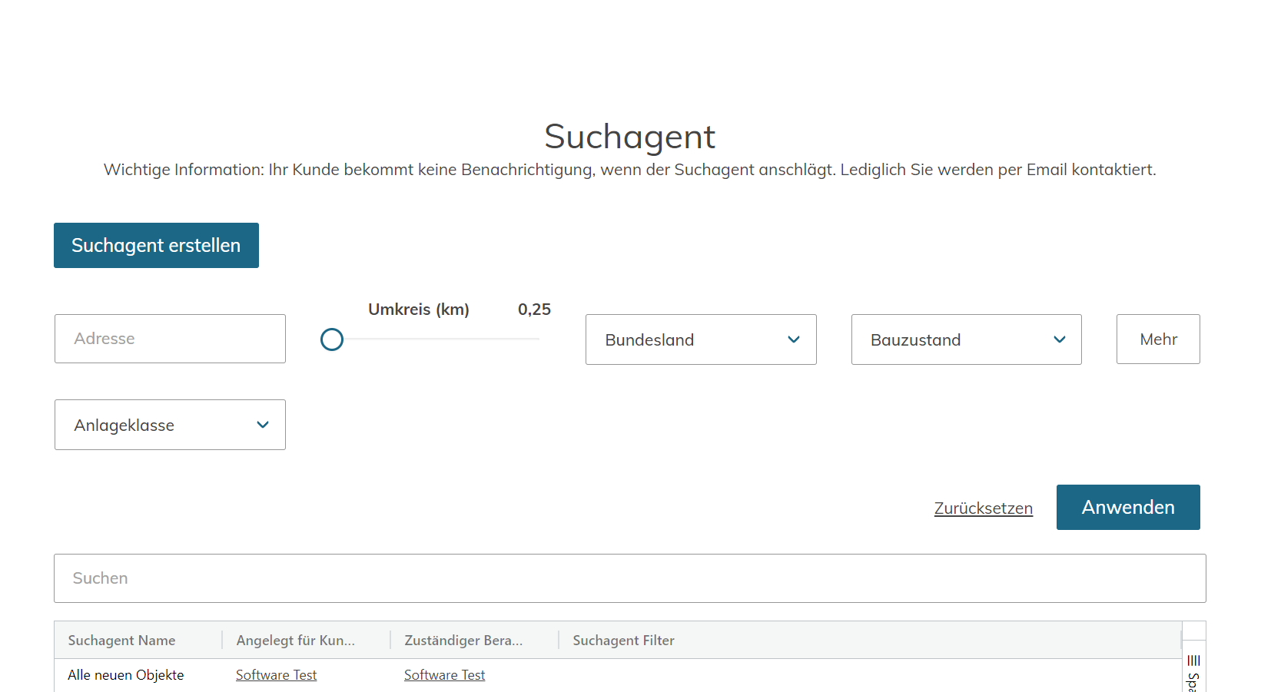Sort by Suchagent Name column header
The image size is (1271, 692).
121,641
